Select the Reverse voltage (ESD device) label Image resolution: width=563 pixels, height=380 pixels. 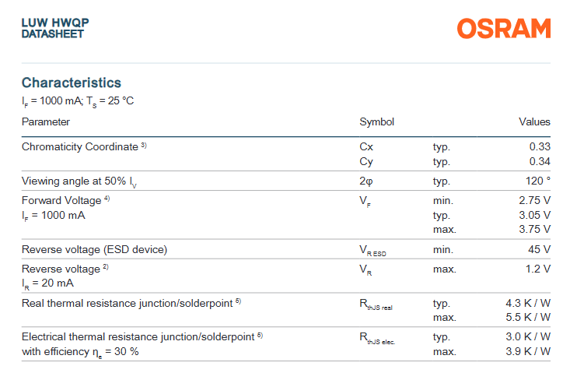point(94,250)
